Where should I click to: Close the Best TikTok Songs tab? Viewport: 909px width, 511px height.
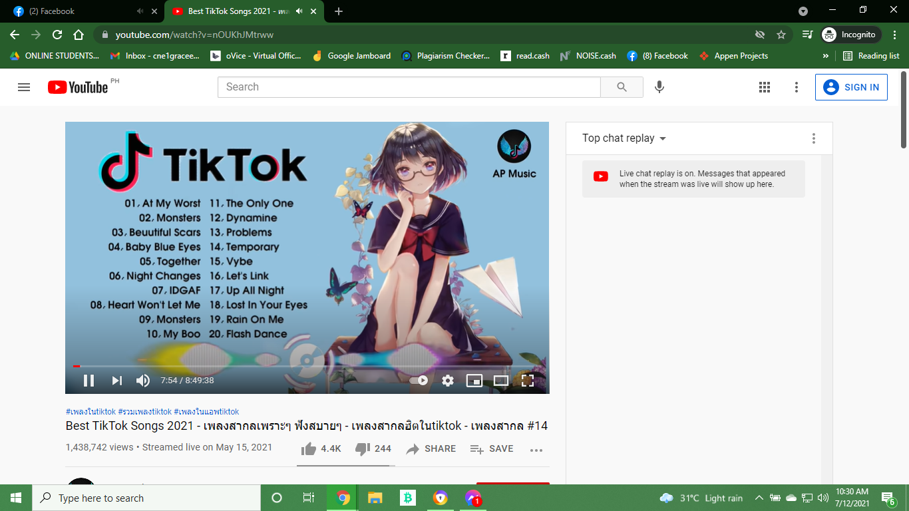(x=314, y=11)
